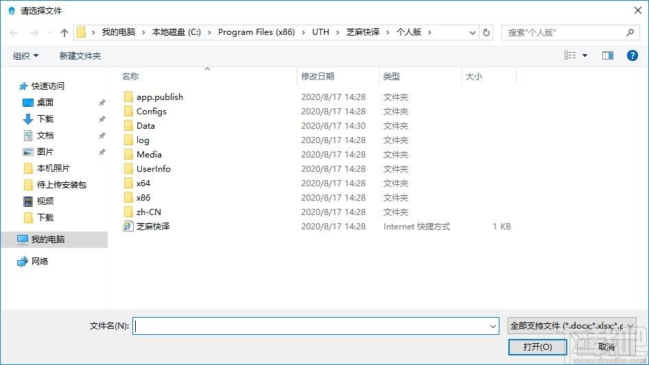This screenshot has height=365, width=649.
Task: Select the x86 folder icon
Action: tap(128, 198)
